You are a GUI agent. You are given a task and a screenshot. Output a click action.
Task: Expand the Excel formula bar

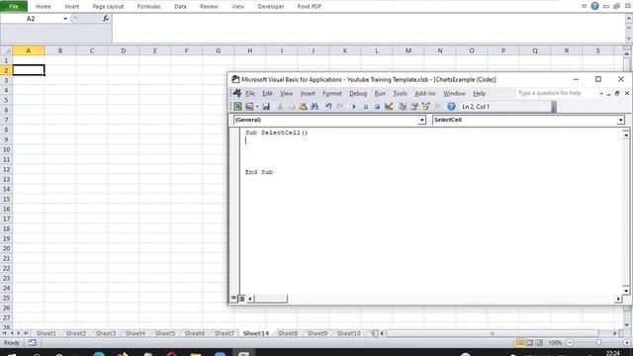pos(629,19)
